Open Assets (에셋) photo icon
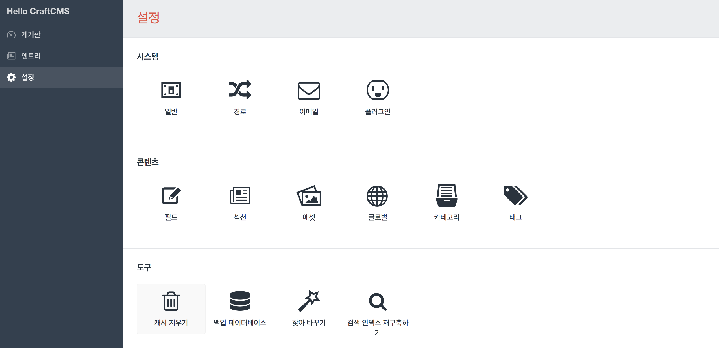This screenshot has height=348, width=719. pyautogui.click(x=309, y=196)
